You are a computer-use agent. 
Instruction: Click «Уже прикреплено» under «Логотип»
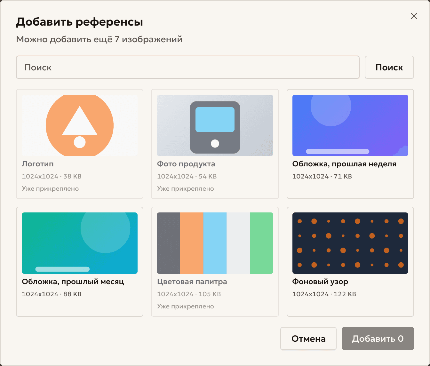(x=50, y=189)
